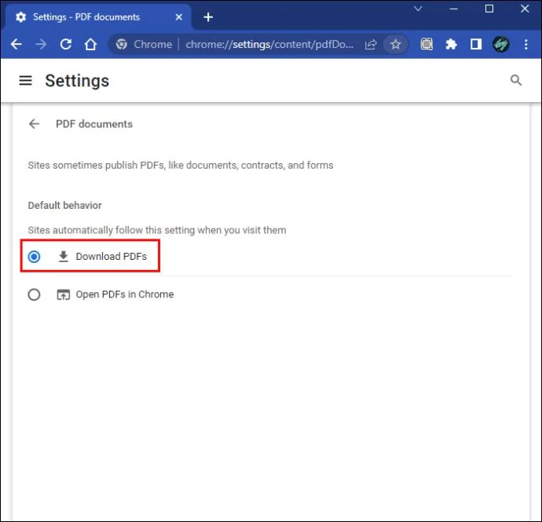
Task: Click the open-in-browser icon beside Open PDFs
Action: tap(64, 294)
